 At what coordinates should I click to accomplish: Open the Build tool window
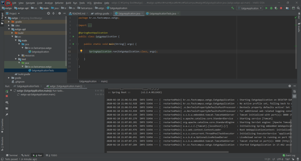(x=26, y=155)
